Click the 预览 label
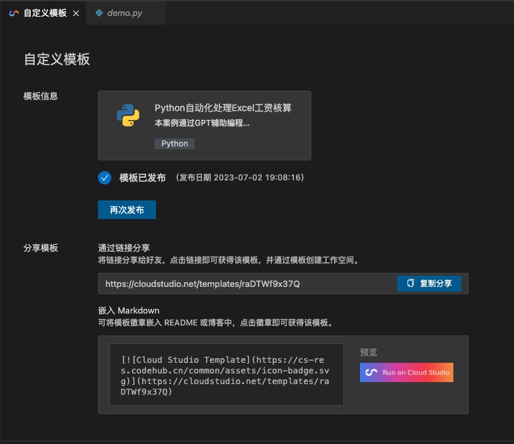Screen dimensions: 514x444 tap(369, 352)
